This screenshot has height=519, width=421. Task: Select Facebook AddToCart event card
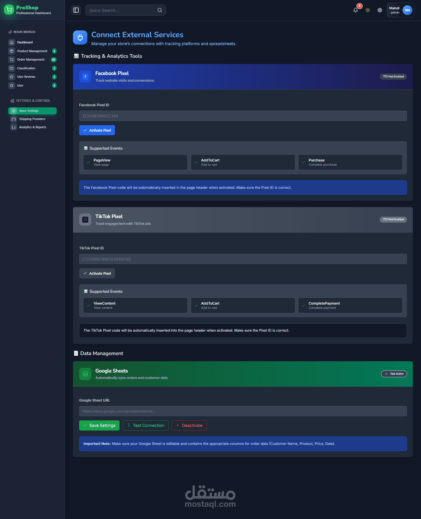(243, 162)
